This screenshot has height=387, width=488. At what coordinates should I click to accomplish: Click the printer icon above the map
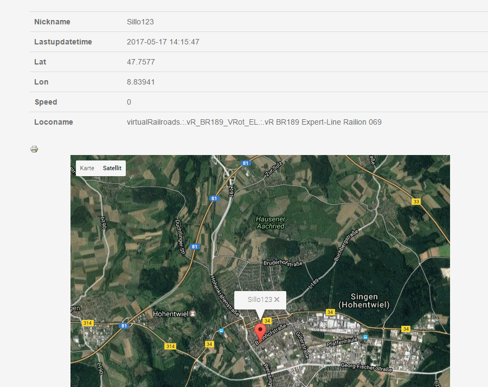click(34, 149)
